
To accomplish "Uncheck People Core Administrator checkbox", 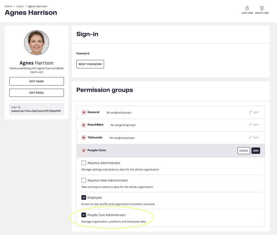I will 83,215.
